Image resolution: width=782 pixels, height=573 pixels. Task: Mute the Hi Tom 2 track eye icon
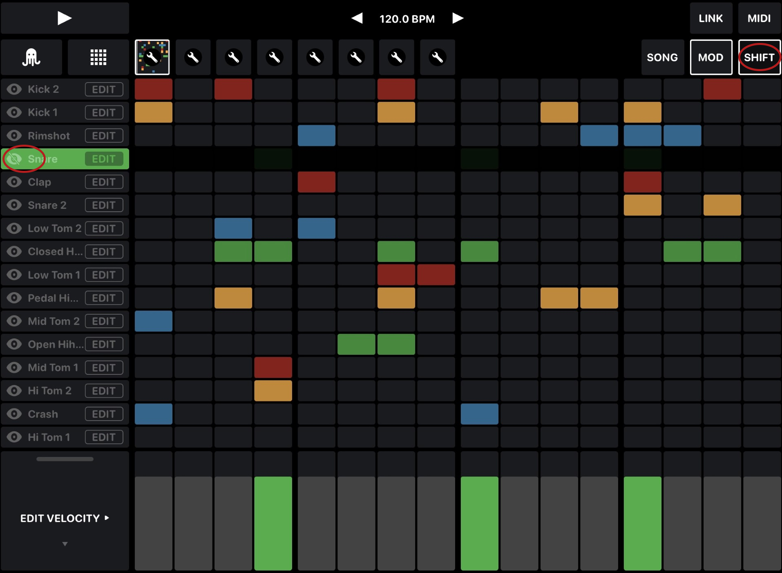14,391
